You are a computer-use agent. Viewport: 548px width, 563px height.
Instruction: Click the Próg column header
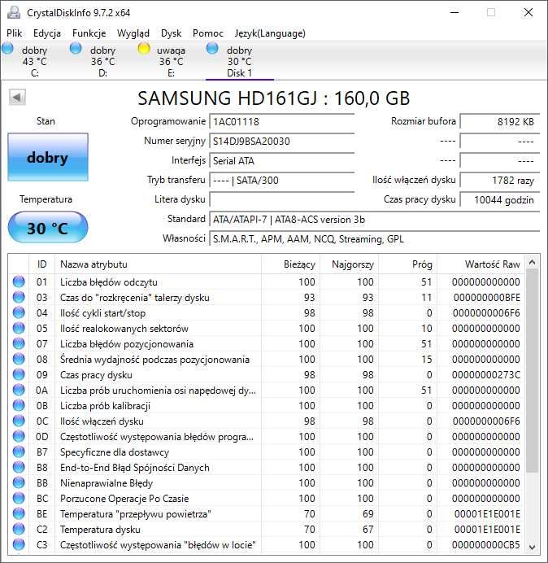[407, 264]
